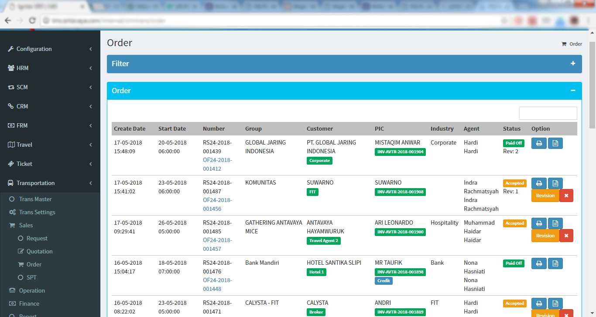
Task: Open the Request submenu item
Action: 37,238
